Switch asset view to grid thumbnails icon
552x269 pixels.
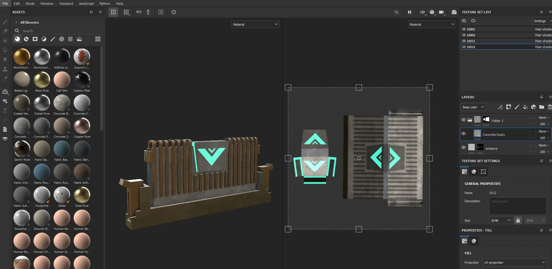click(98, 39)
